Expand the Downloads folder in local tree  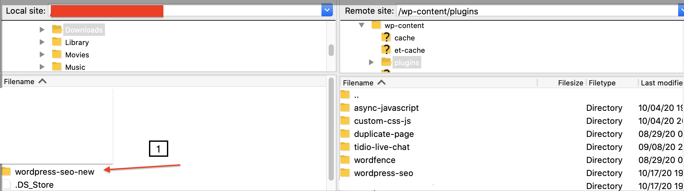pyautogui.click(x=42, y=30)
